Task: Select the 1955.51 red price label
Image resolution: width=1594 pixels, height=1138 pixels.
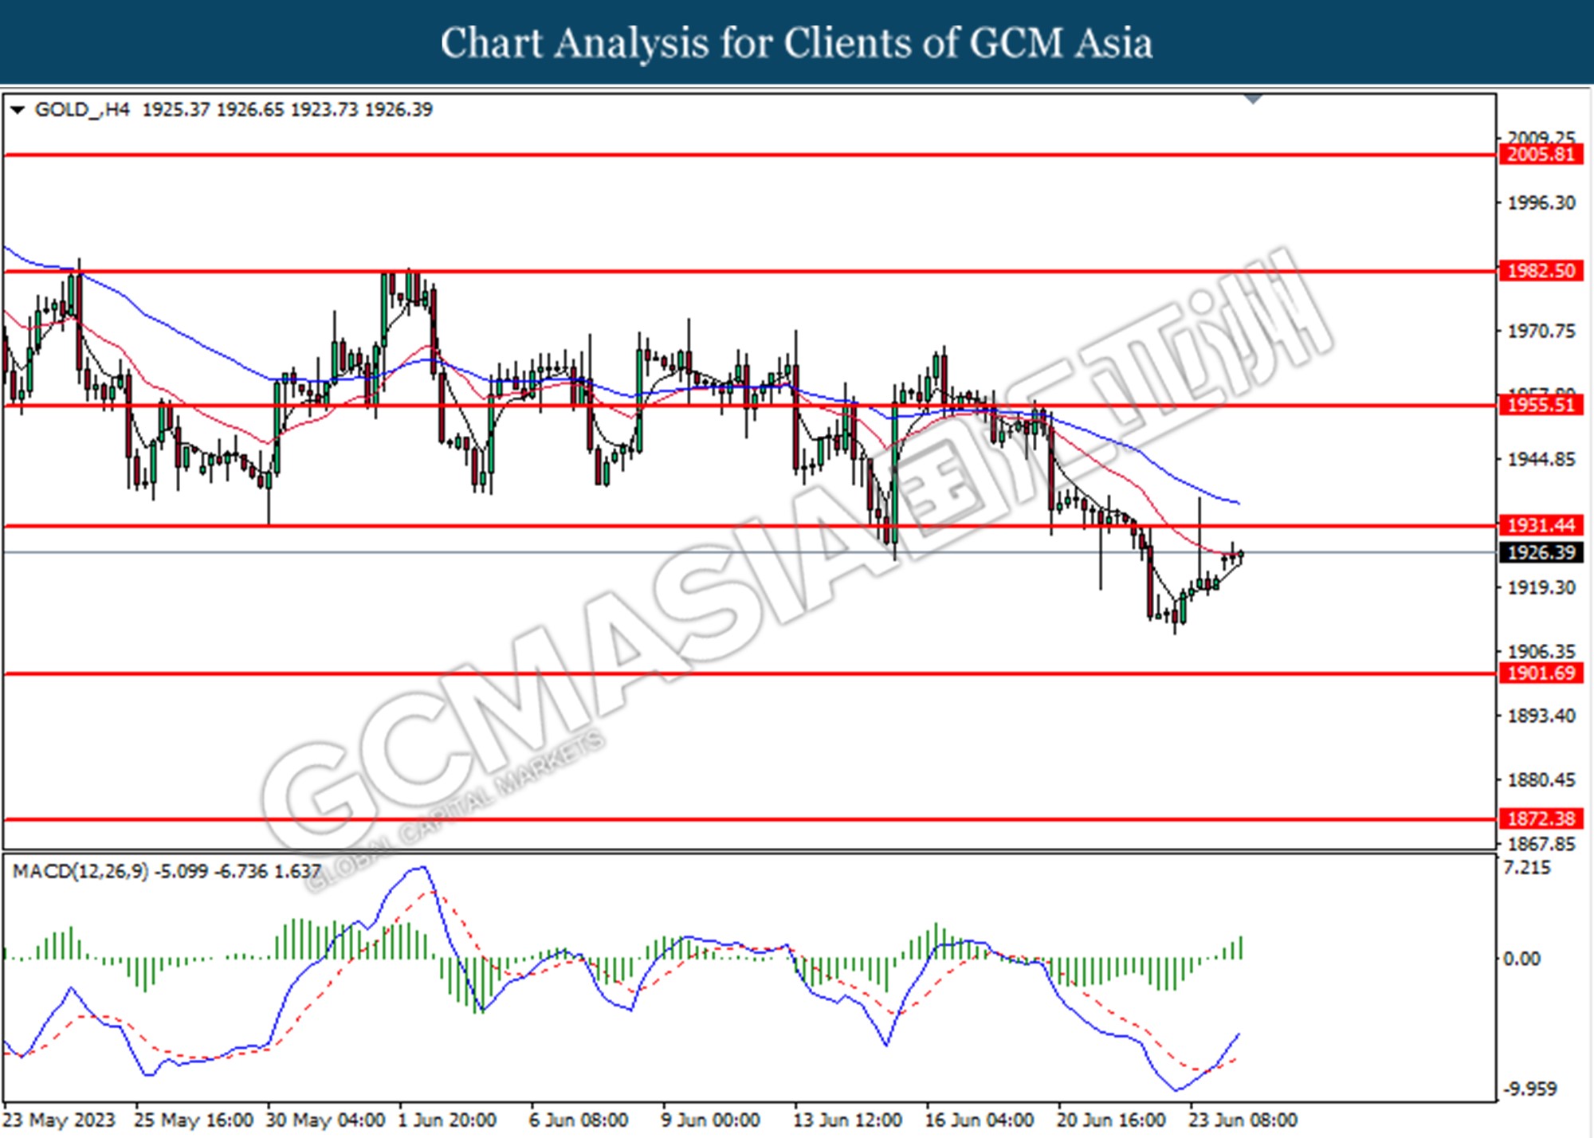Action: pyautogui.click(x=1541, y=405)
